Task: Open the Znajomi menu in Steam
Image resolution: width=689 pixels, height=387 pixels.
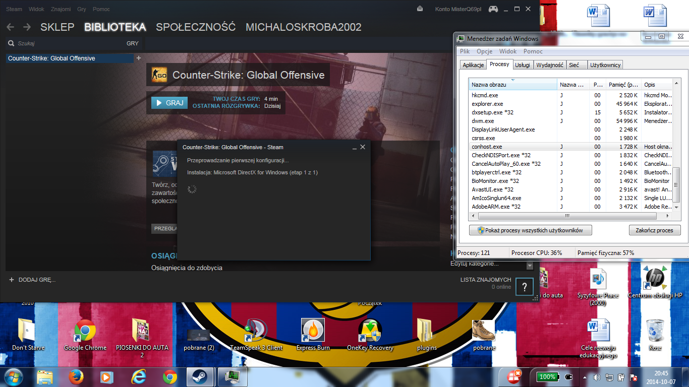Action: tap(61, 9)
